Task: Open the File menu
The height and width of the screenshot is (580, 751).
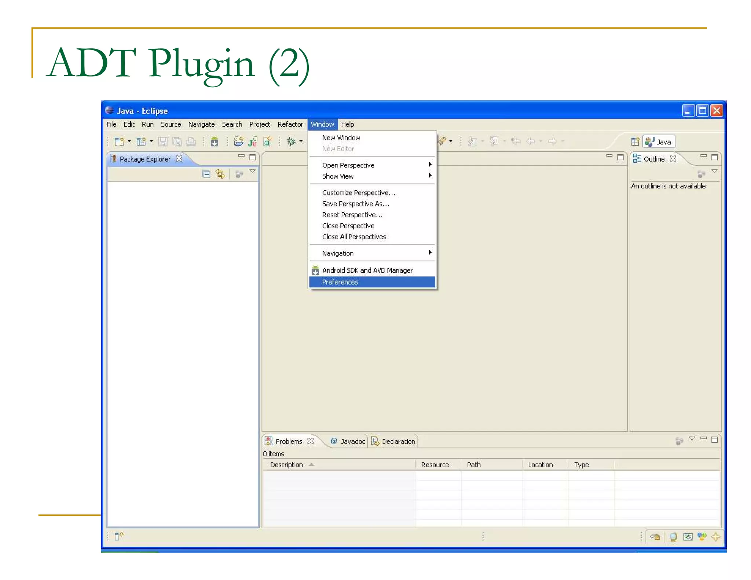Action: [x=111, y=124]
